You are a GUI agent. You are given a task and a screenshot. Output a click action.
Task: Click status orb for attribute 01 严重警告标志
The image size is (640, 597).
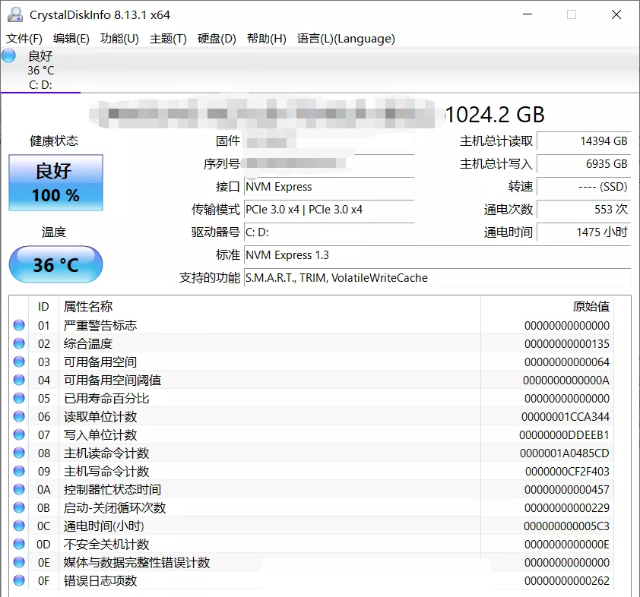tap(19, 326)
